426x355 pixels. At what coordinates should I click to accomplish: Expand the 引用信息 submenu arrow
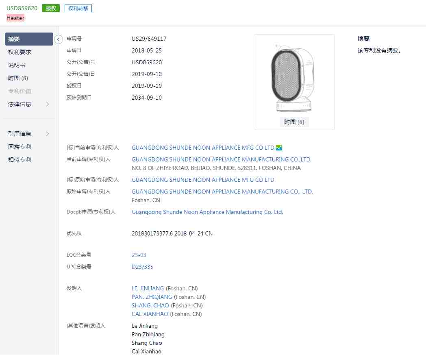47,134
